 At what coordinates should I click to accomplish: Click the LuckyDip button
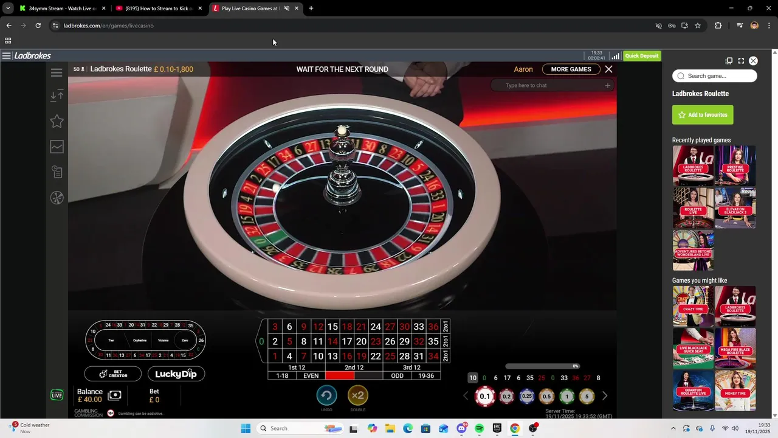176,374
